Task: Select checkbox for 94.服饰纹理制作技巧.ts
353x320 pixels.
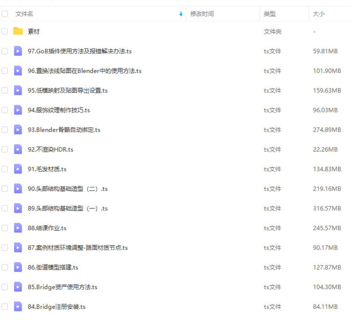Action: click(x=4, y=110)
